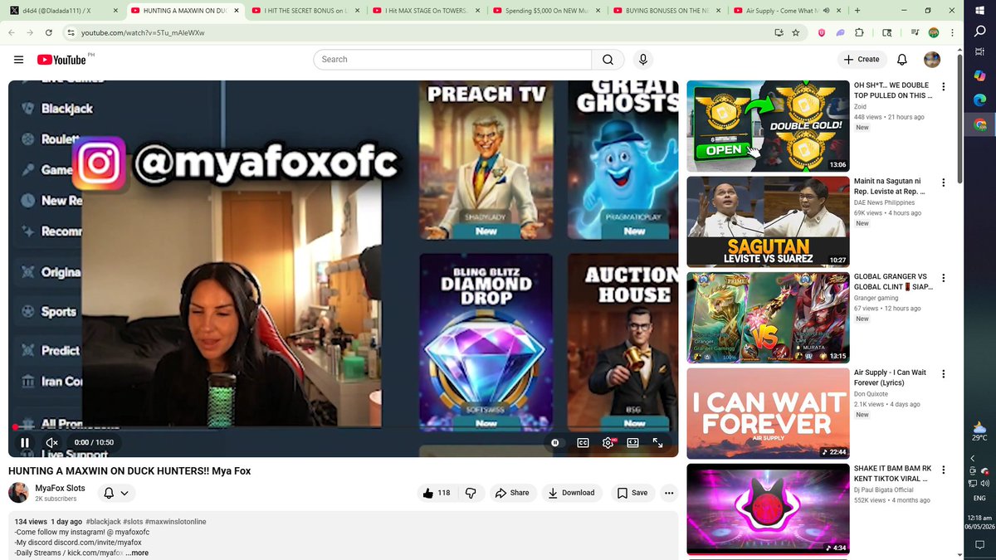The image size is (996, 560).
Task: Click the Create button
Action: (862, 60)
